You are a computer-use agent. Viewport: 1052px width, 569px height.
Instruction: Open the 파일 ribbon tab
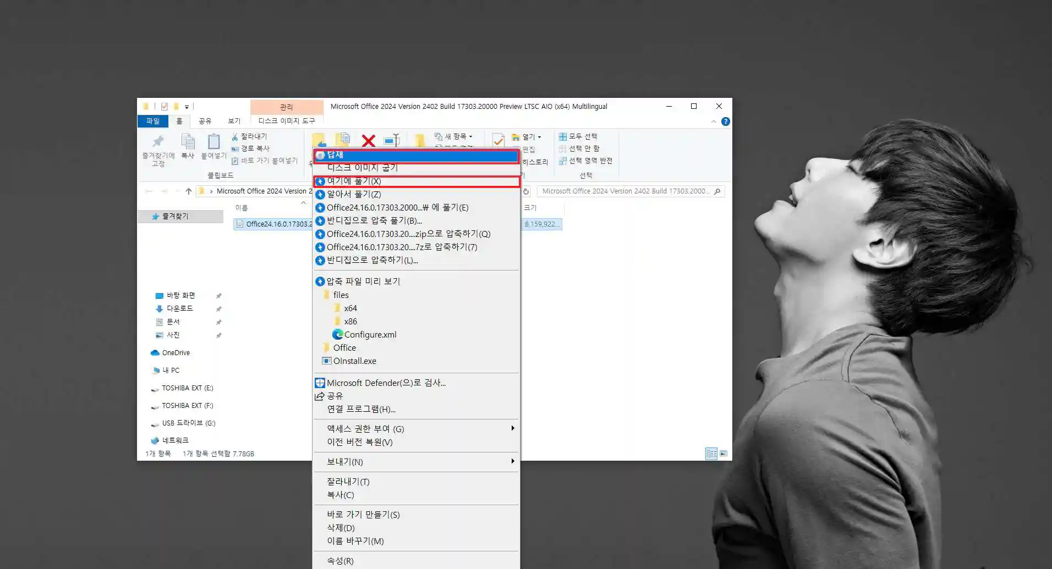tap(153, 121)
